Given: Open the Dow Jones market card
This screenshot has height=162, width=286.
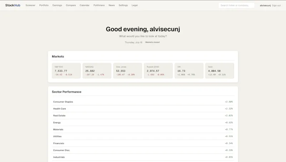Looking at the screenshot, I should (128, 71).
